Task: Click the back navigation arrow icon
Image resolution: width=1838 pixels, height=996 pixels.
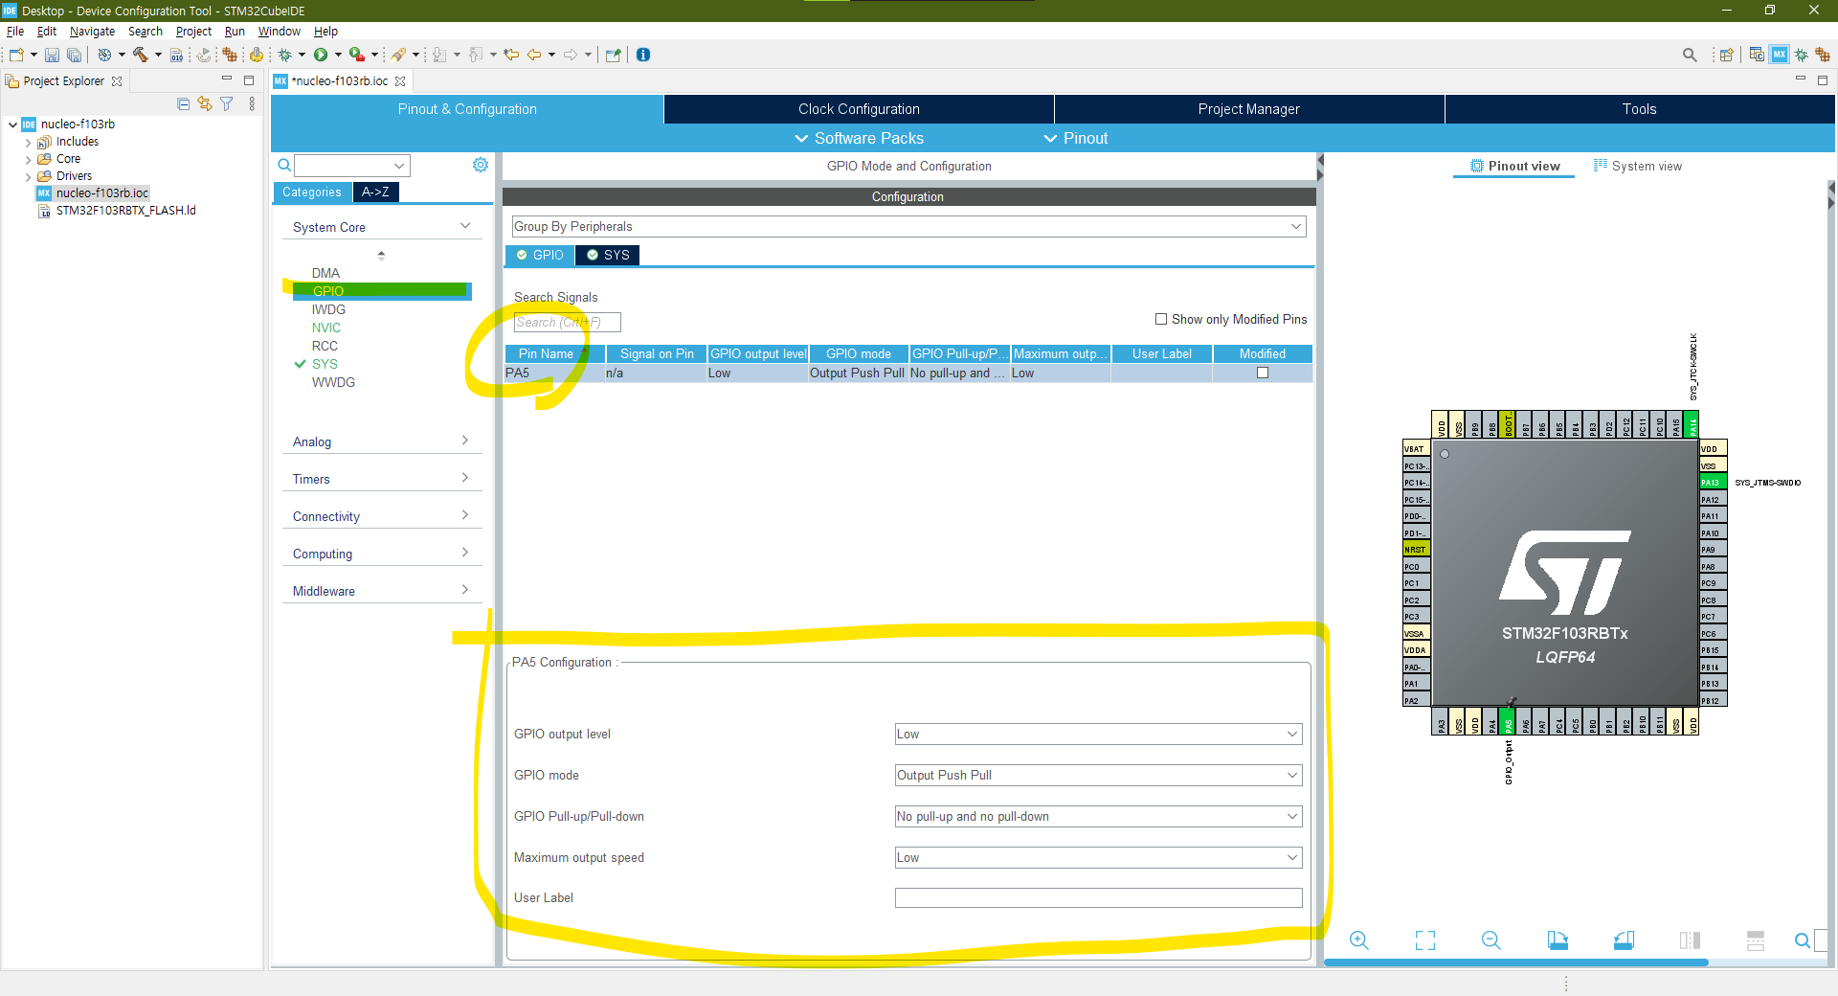Action: pyautogui.click(x=534, y=55)
